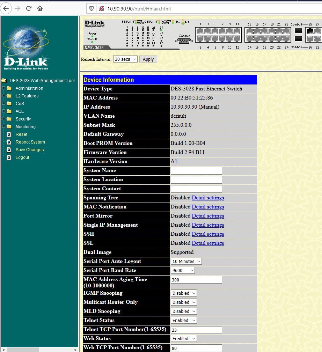Open Port Mirror Detail settings link
Screen dimensions: 322x352
pyautogui.click(x=208, y=216)
